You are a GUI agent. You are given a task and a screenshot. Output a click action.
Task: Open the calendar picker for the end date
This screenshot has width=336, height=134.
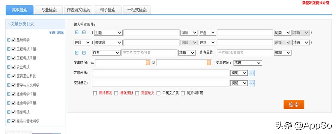coord(209,63)
